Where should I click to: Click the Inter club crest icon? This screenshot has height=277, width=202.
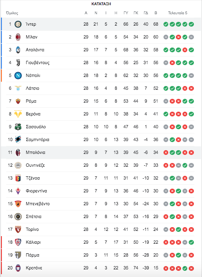[x=18, y=24]
